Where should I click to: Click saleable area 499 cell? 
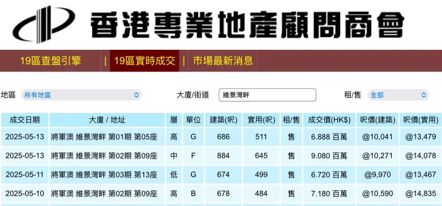[x=261, y=175]
